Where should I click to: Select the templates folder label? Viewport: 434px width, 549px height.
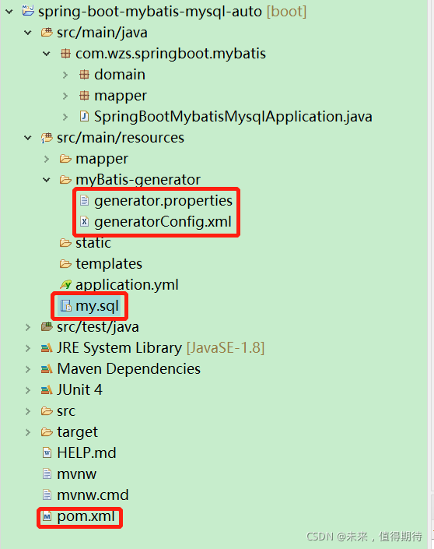click(x=109, y=264)
